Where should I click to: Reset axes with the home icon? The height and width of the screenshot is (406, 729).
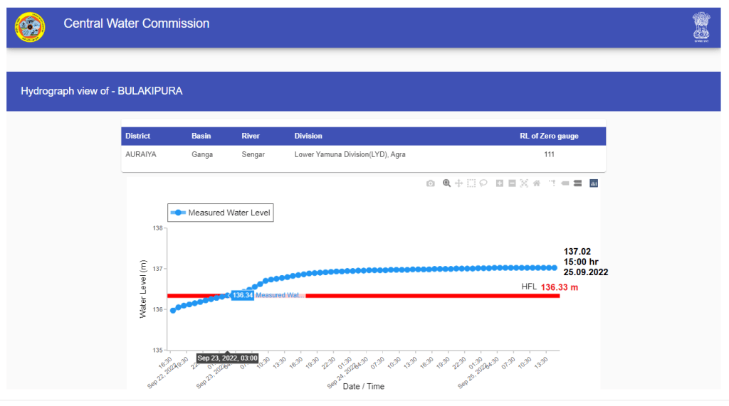pos(536,183)
